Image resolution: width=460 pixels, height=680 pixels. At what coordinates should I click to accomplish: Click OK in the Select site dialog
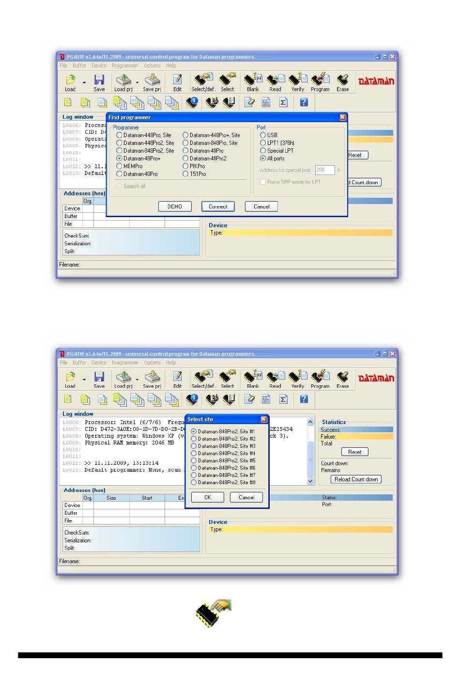point(208,497)
